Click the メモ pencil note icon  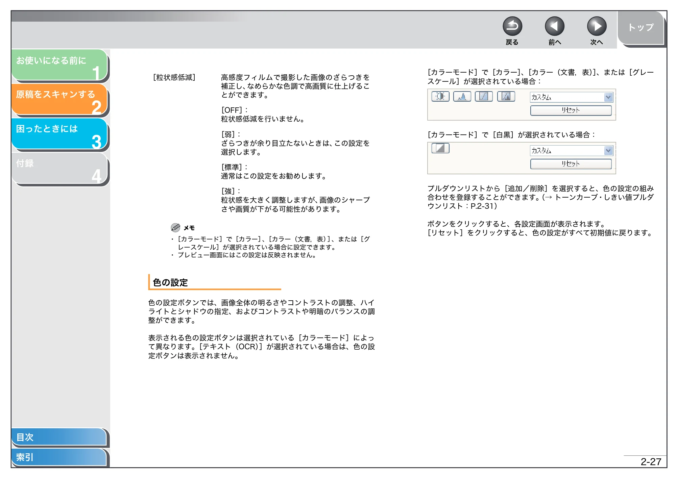[x=175, y=228]
